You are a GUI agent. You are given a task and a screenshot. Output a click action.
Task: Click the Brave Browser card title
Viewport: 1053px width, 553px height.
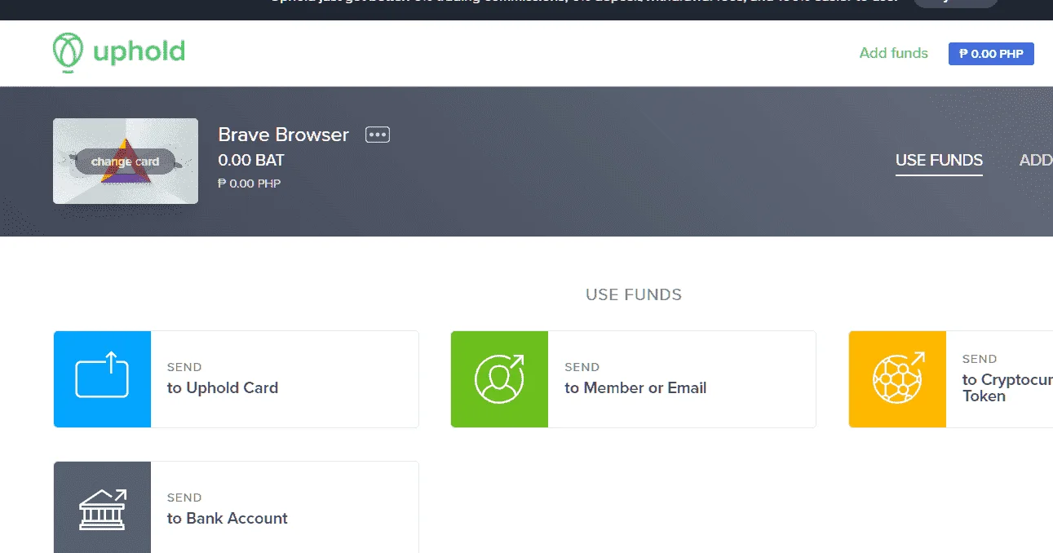click(283, 135)
